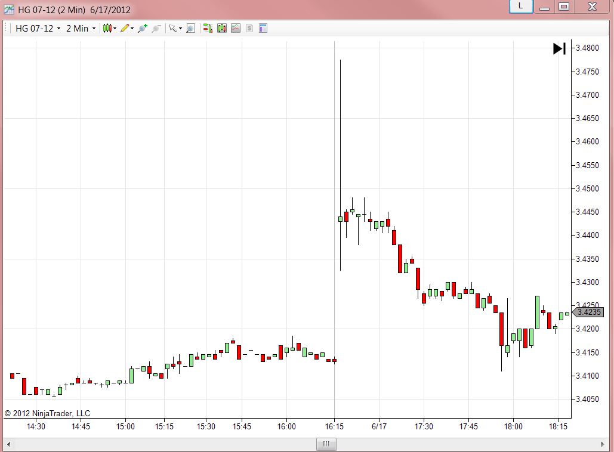Expand the chart style dropdown arrow
Viewport: 614px width, 452px height.
(115, 29)
